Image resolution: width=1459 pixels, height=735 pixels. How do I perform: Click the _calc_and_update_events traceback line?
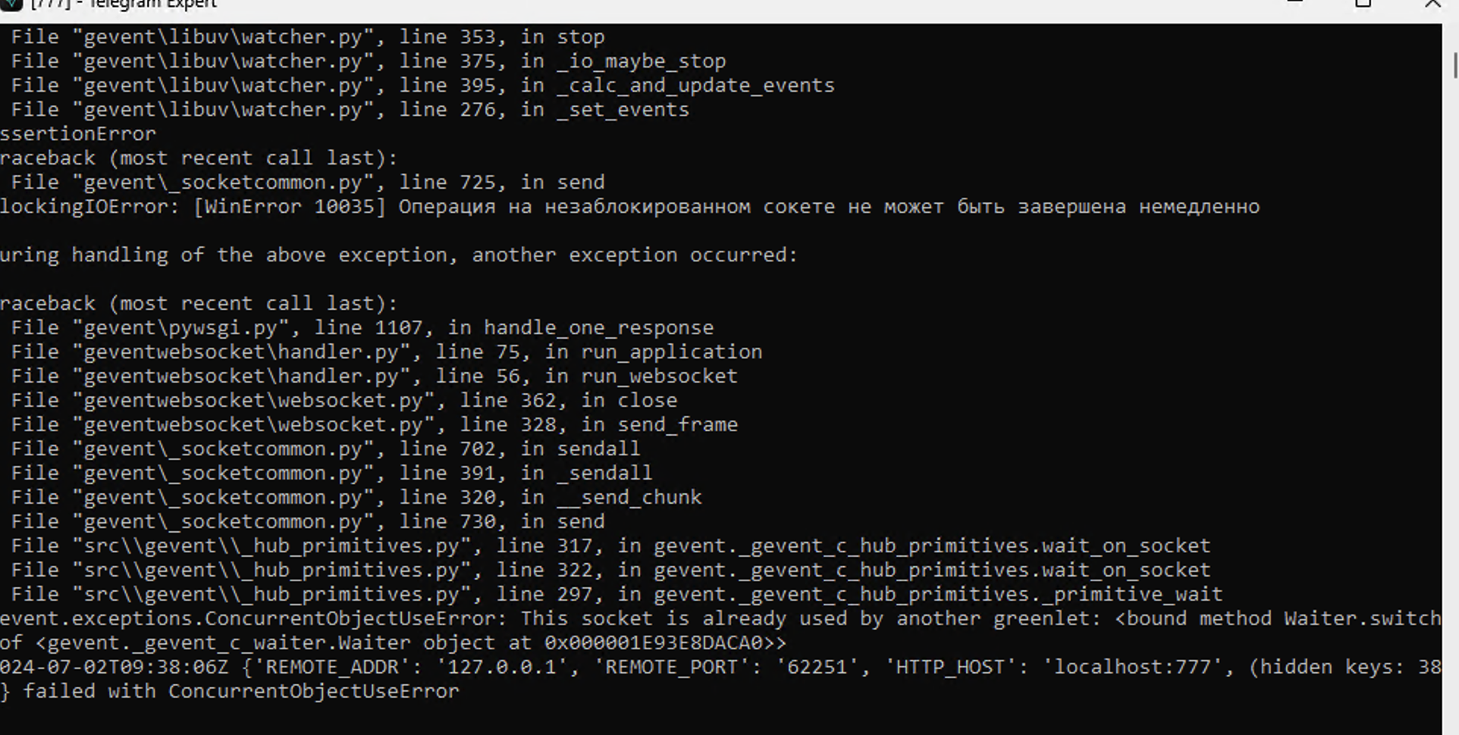click(x=422, y=86)
